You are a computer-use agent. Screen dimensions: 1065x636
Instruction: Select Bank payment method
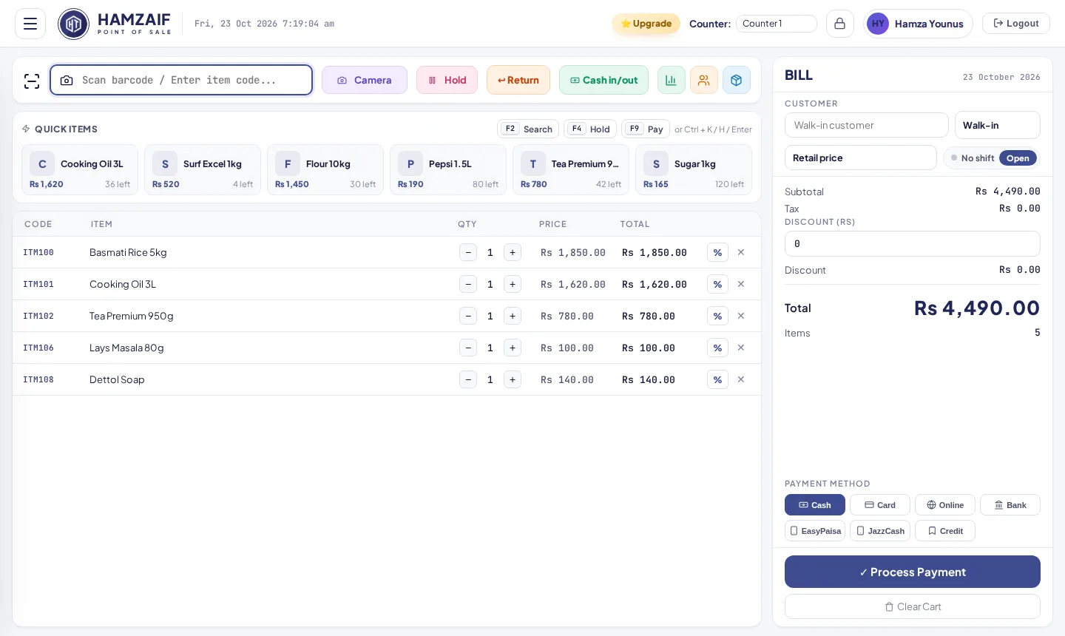pos(1010,505)
